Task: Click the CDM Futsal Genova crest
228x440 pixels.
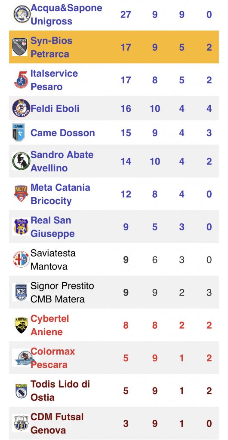Action: point(21,423)
